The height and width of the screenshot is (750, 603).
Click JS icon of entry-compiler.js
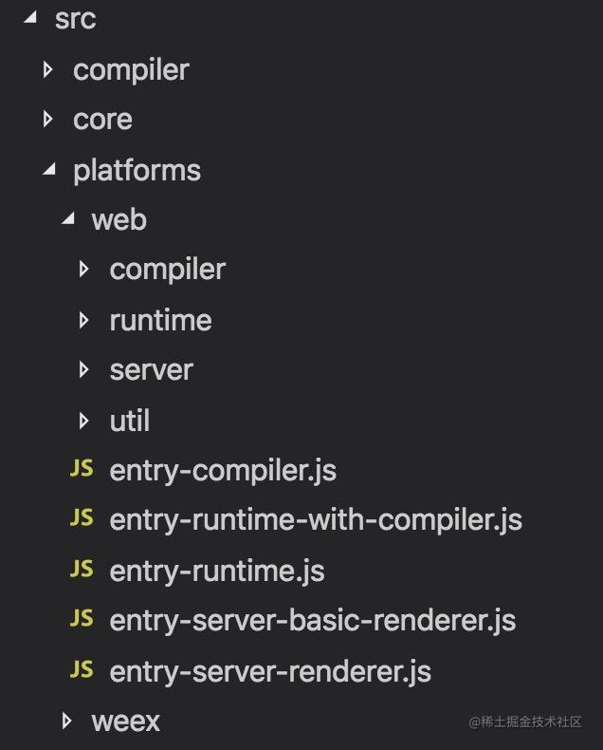click(x=82, y=468)
